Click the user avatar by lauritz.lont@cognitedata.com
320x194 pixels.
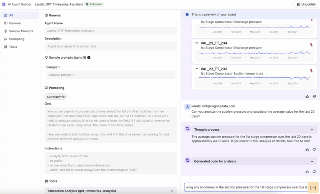click(187, 107)
